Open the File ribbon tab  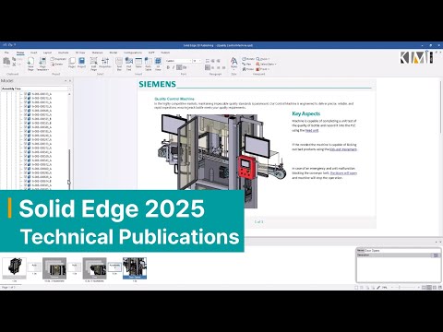pyautogui.click(x=6, y=53)
